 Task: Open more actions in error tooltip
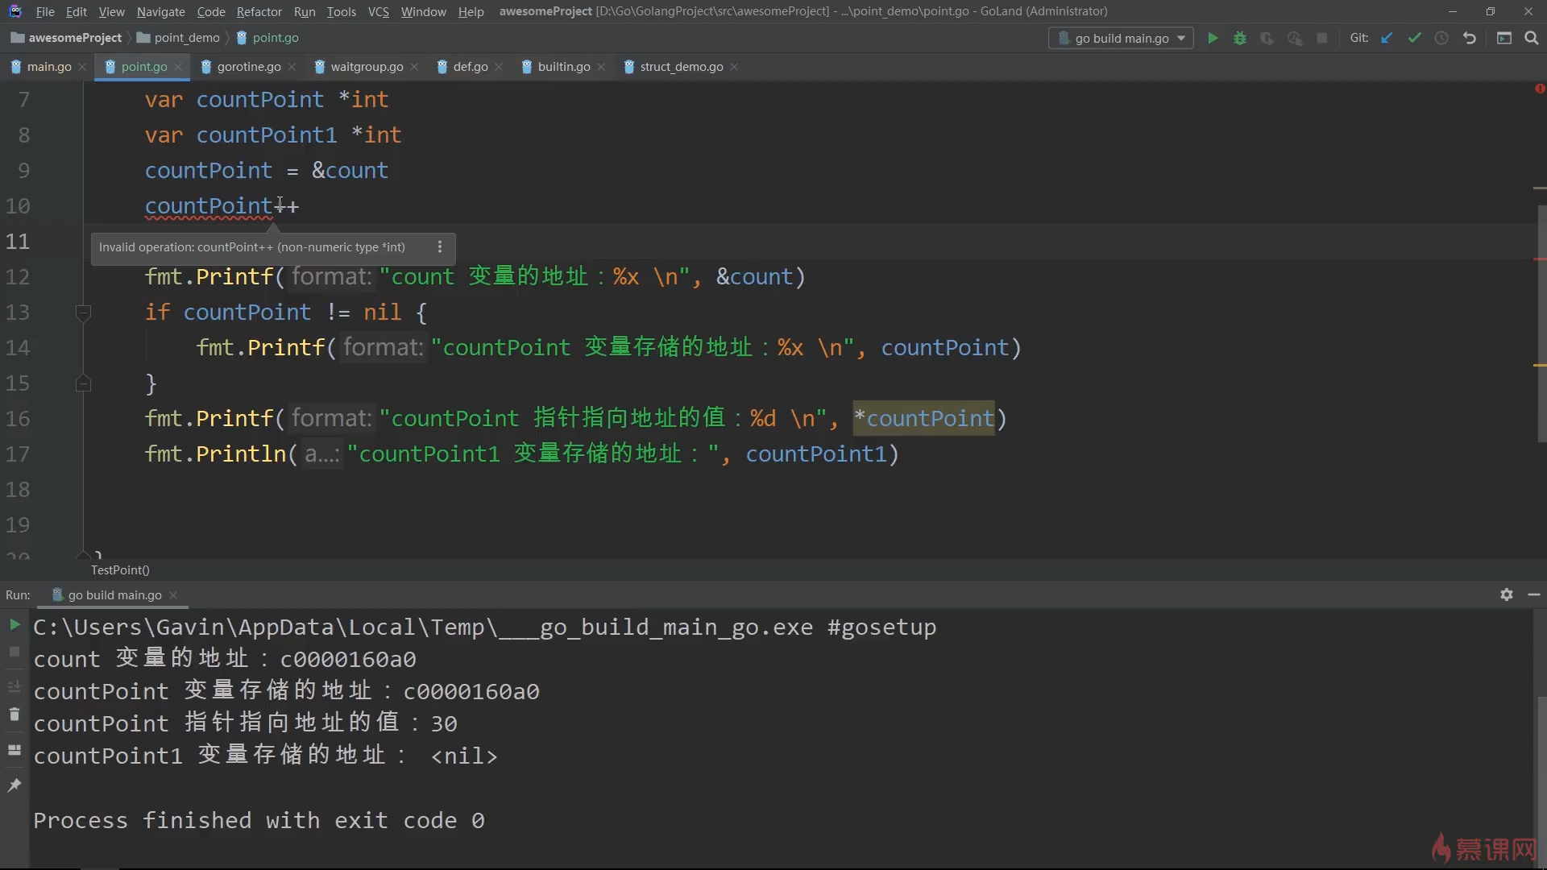440,247
